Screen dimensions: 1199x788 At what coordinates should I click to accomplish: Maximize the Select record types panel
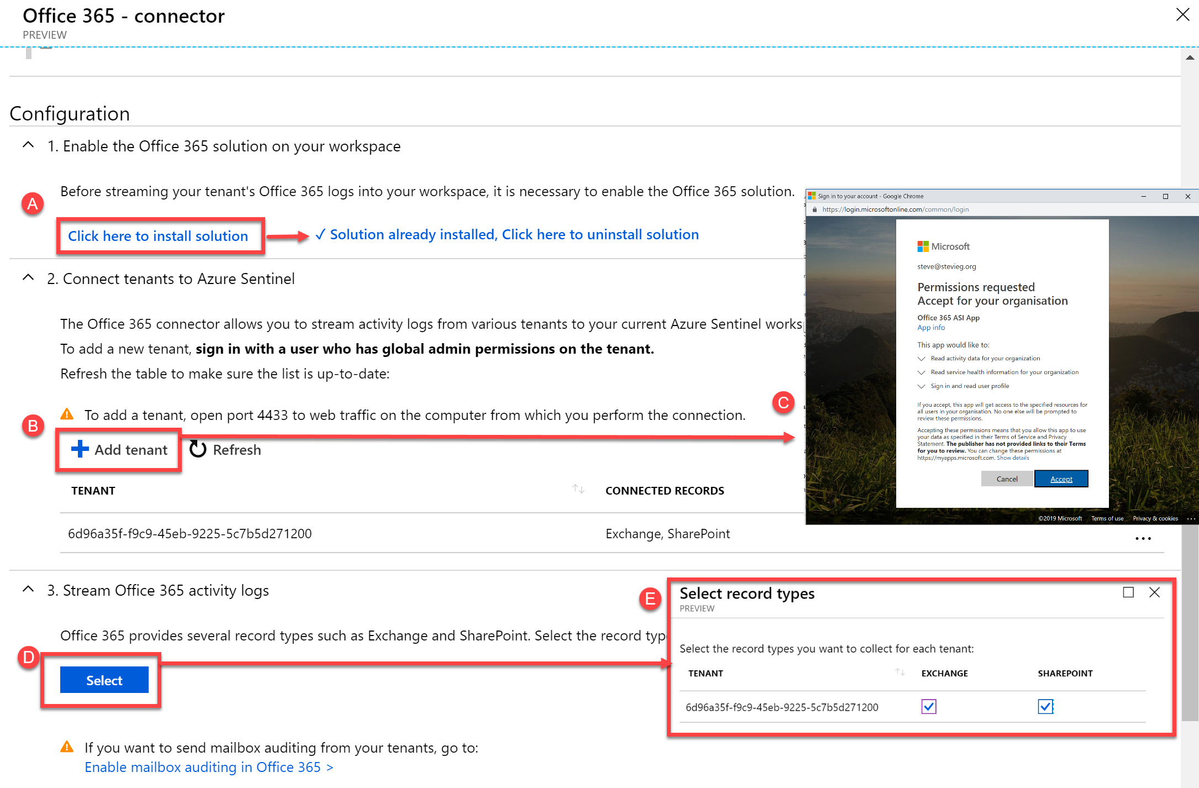tap(1128, 592)
